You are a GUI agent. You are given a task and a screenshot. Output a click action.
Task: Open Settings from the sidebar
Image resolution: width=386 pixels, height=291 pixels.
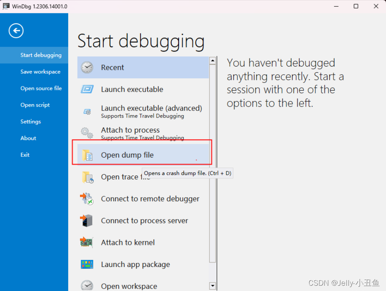coord(34,122)
